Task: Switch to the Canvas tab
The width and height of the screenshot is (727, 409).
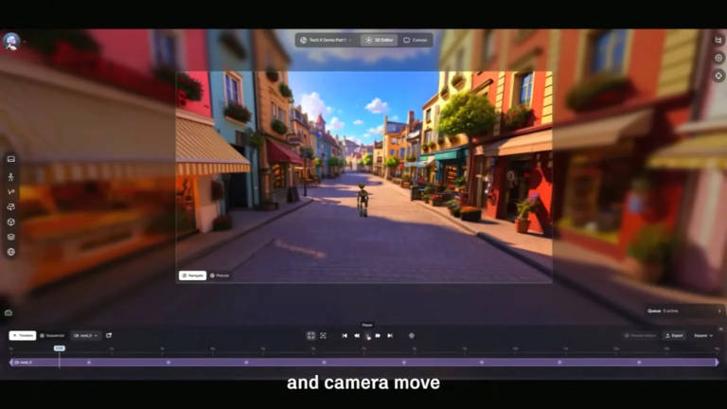Action: (x=416, y=41)
